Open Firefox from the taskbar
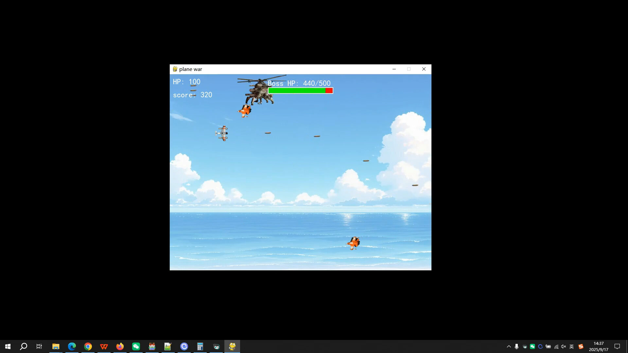628x353 pixels. click(120, 346)
